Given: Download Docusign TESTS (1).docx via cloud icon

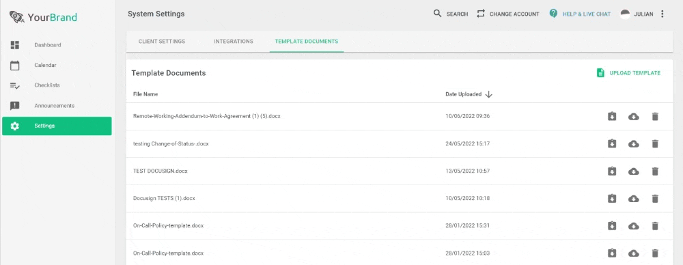Looking at the screenshot, I should (x=634, y=198).
